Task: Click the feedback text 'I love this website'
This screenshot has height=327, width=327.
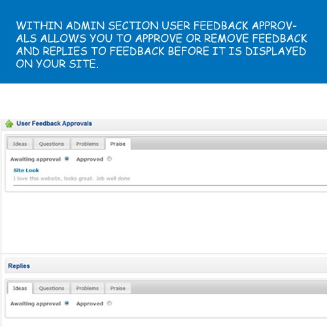Action: coord(71,179)
